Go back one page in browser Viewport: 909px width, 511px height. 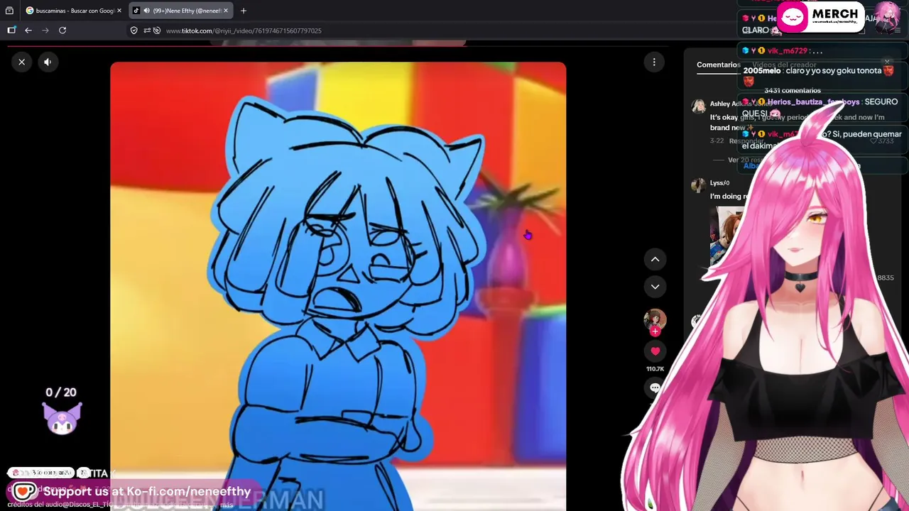click(x=28, y=31)
